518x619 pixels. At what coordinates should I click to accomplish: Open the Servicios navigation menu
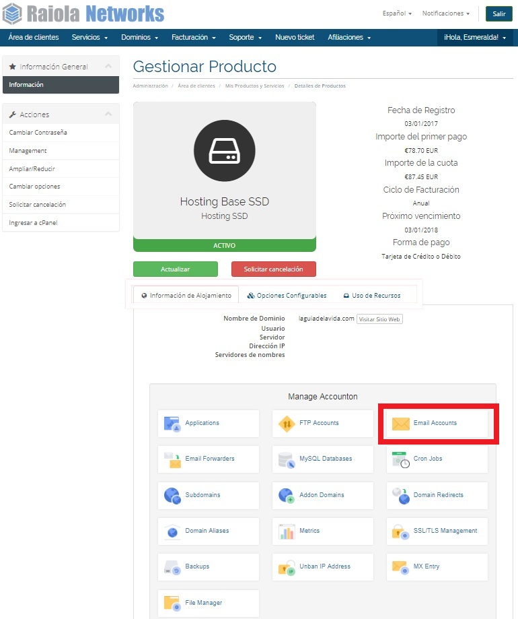click(x=89, y=38)
